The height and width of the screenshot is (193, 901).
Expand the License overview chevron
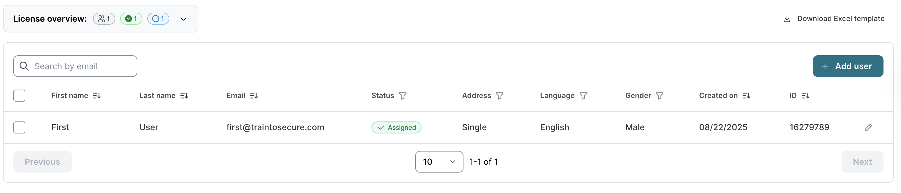point(183,19)
